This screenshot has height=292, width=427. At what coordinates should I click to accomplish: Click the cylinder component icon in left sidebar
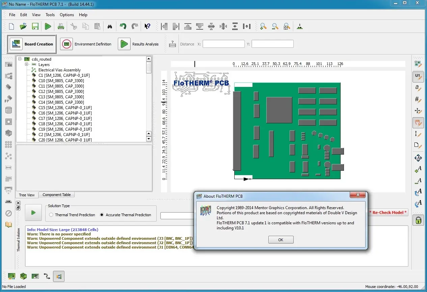point(8,110)
